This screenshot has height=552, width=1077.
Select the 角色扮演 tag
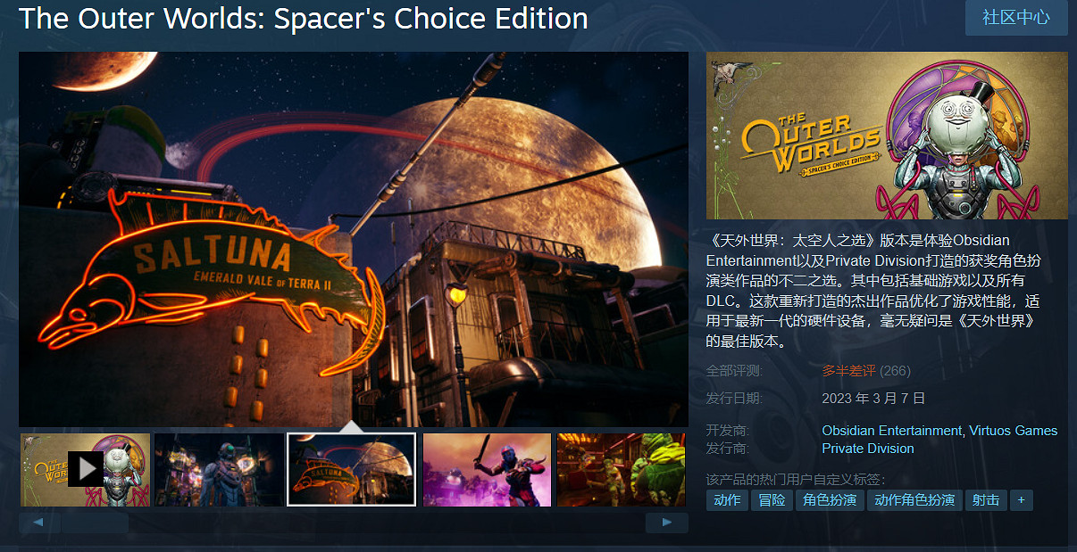(x=830, y=500)
